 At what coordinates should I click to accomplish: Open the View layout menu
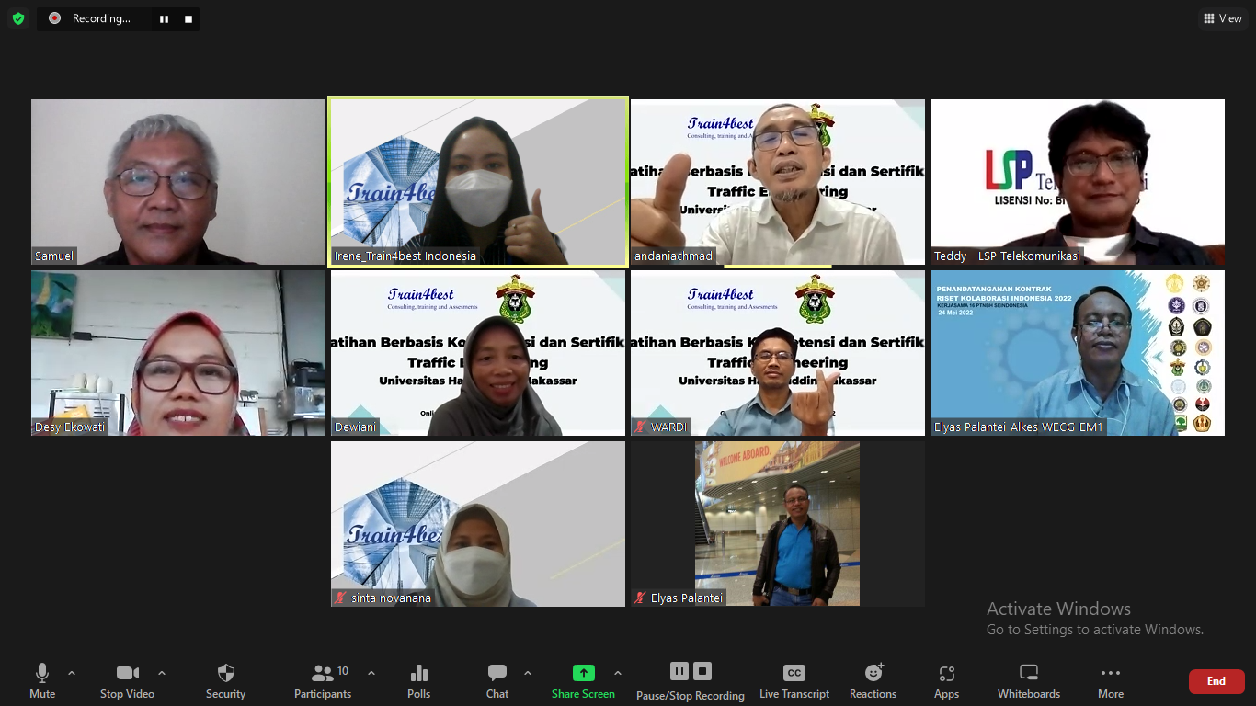[1222, 18]
